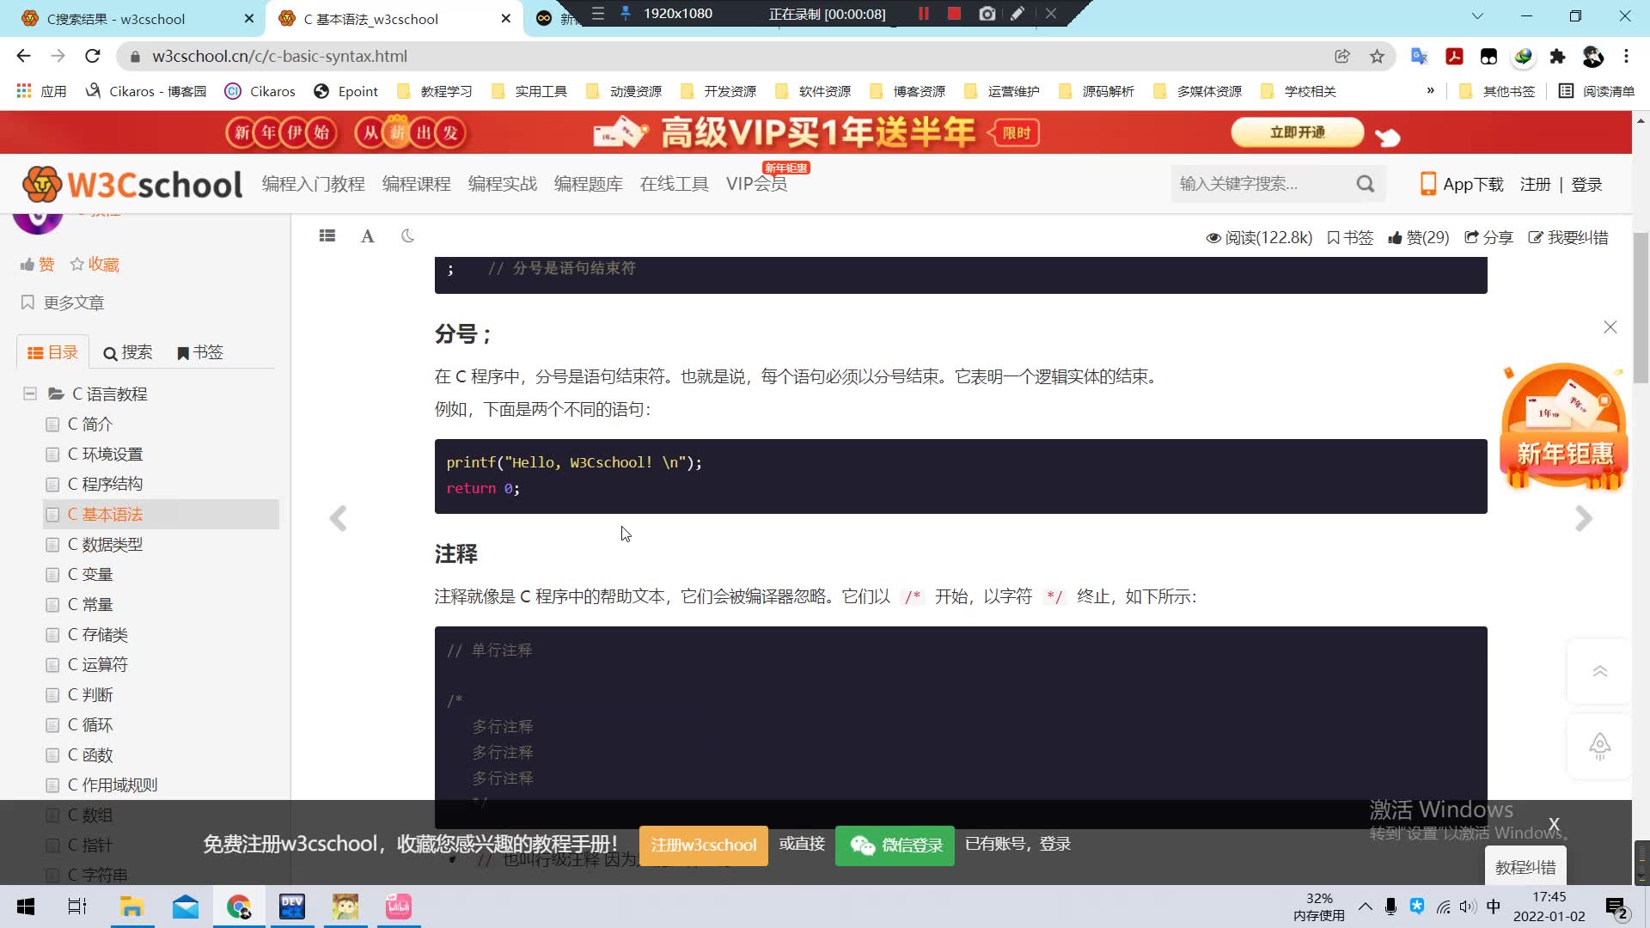The image size is (1650, 928).
Task: Open Windows Start menu
Action: 26,907
